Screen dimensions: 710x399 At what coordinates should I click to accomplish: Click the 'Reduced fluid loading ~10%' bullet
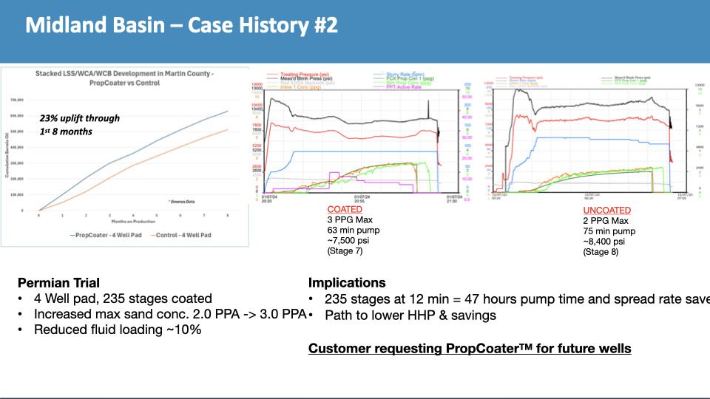[x=118, y=330]
